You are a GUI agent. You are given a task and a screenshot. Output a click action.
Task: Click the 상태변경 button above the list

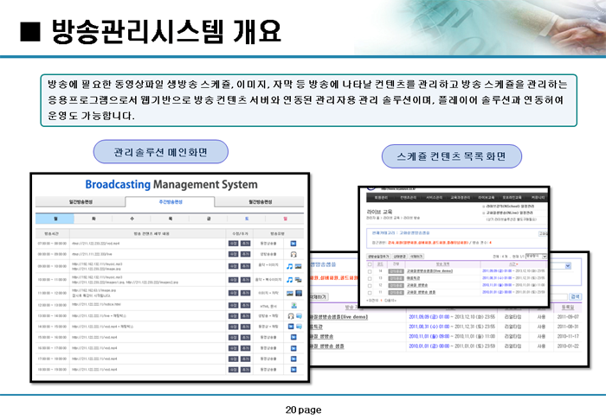coord(400,257)
